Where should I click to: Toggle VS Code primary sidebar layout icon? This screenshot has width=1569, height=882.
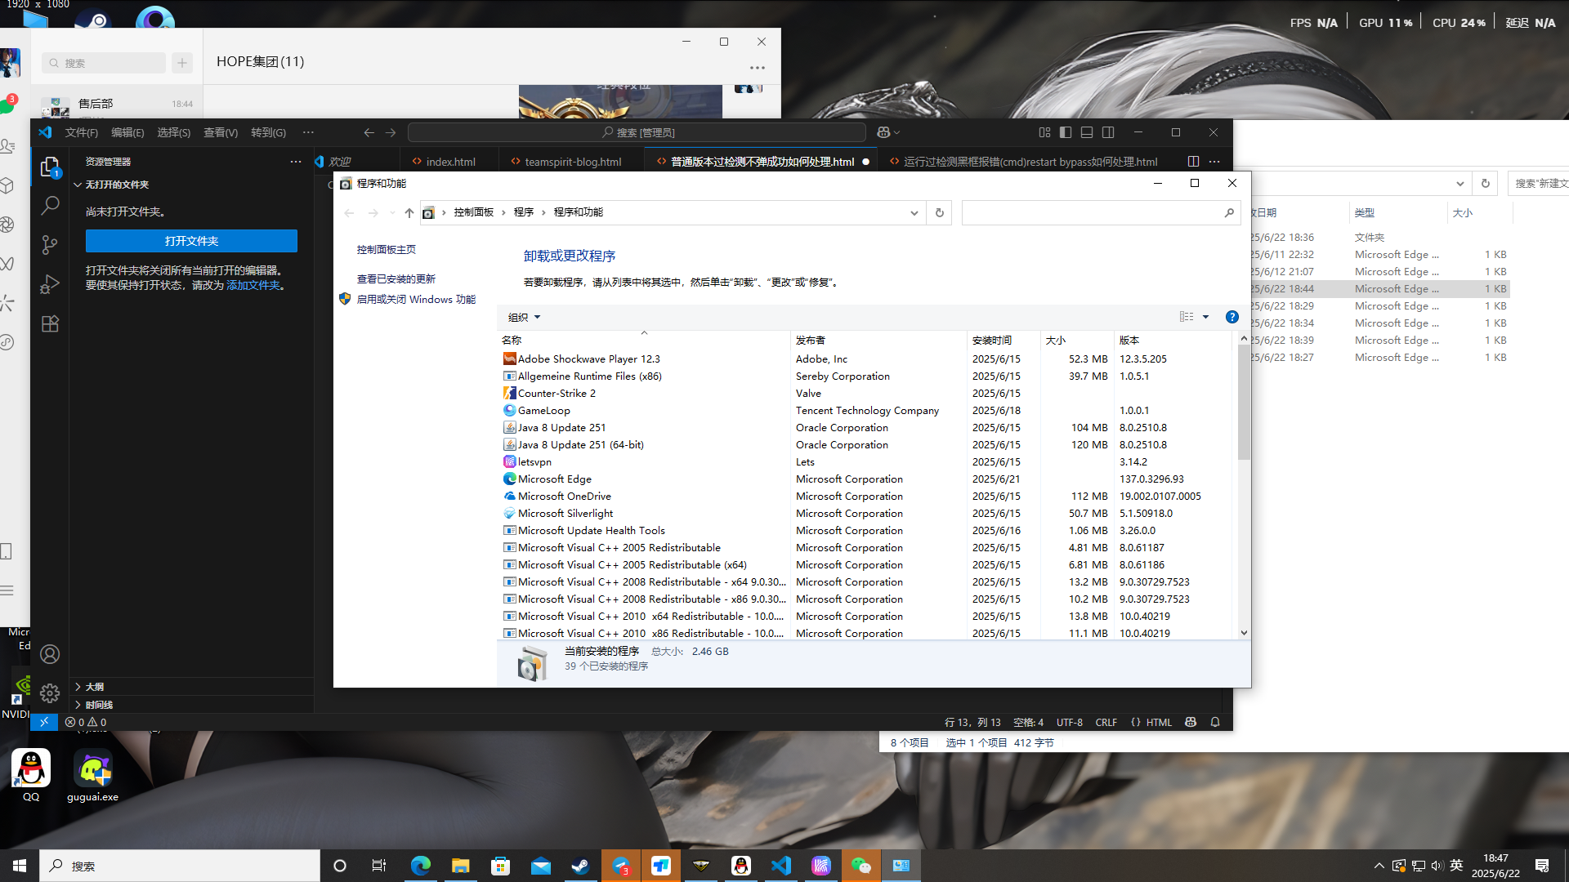1066,132
